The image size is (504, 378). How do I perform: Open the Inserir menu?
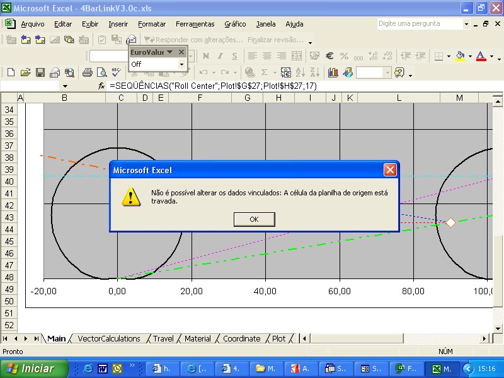coord(118,24)
